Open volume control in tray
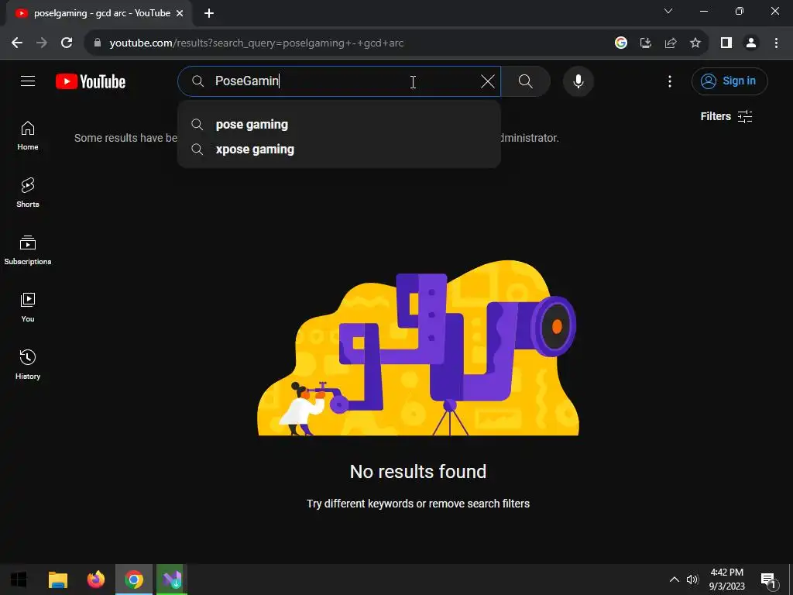Image resolution: width=793 pixels, height=595 pixels. point(692,580)
